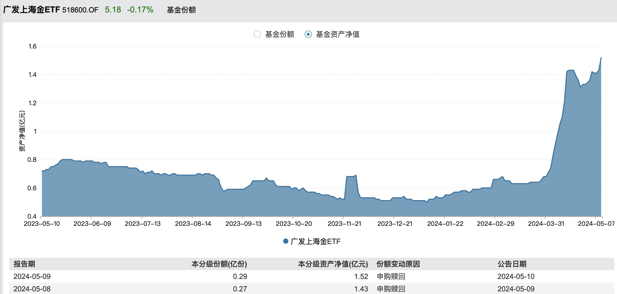Image resolution: width=617 pixels, height=294 pixels.
Task: Click the change percentage -0.17%
Action: pos(140,10)
